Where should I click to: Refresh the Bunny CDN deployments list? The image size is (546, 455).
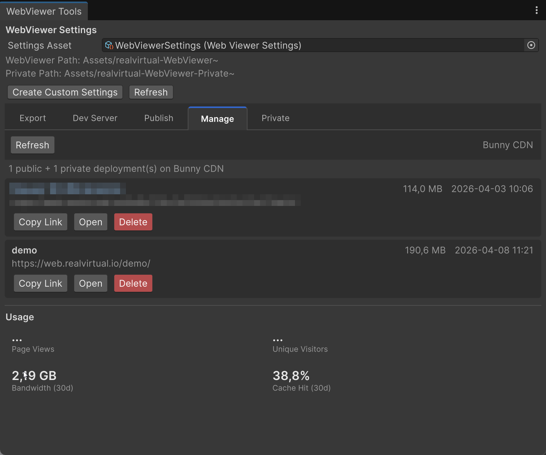pos(32,145)
